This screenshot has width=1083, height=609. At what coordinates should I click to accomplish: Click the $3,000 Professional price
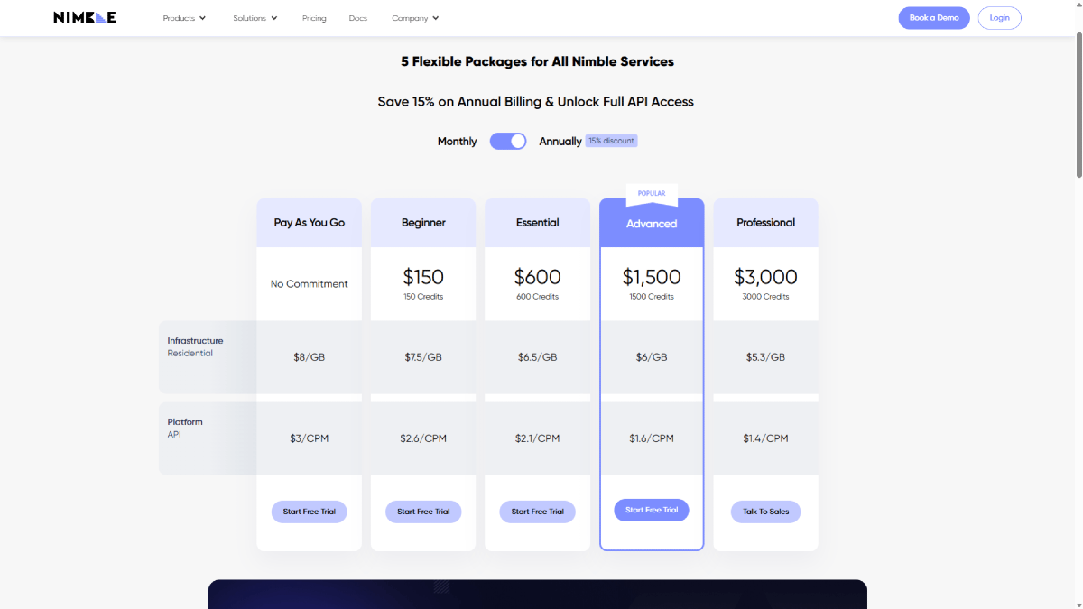point(766,277)
